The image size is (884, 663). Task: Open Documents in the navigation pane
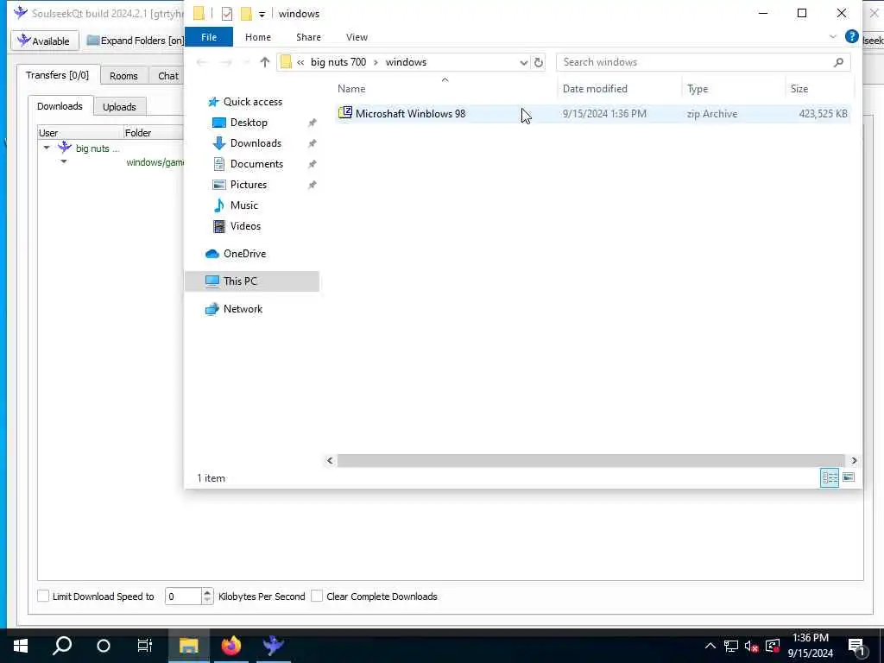pyautogui.click(x=256, y=164)
